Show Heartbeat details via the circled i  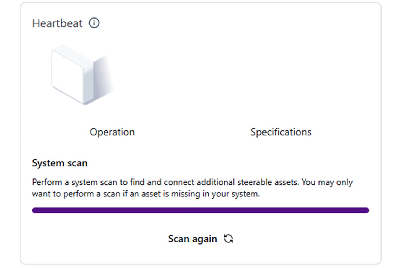[94, 23]
